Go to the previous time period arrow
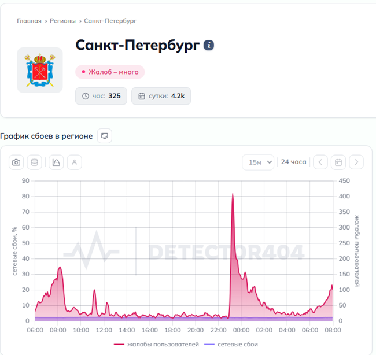Screen dimensions: 376x355 [x=320, y=162]
